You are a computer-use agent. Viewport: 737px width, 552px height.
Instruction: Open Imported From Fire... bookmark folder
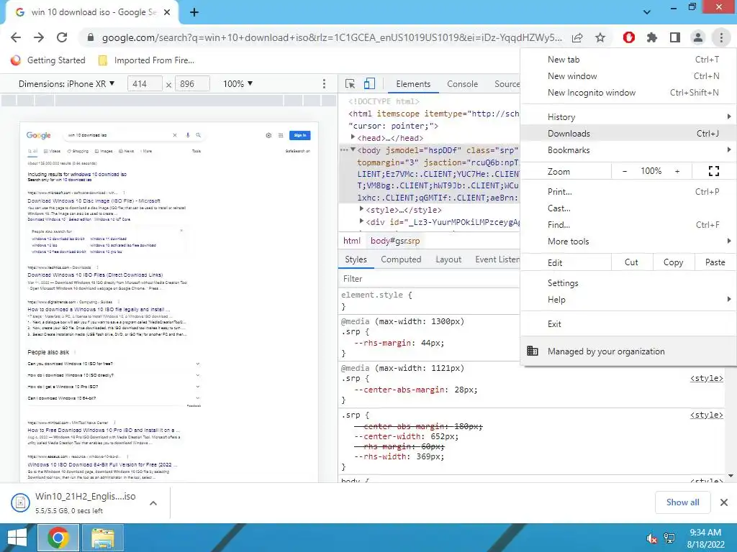click(x=146, y=60)
